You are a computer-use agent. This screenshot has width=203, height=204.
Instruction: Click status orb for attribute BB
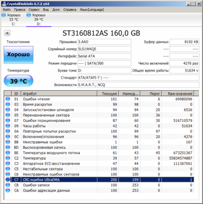coord(8,142)
